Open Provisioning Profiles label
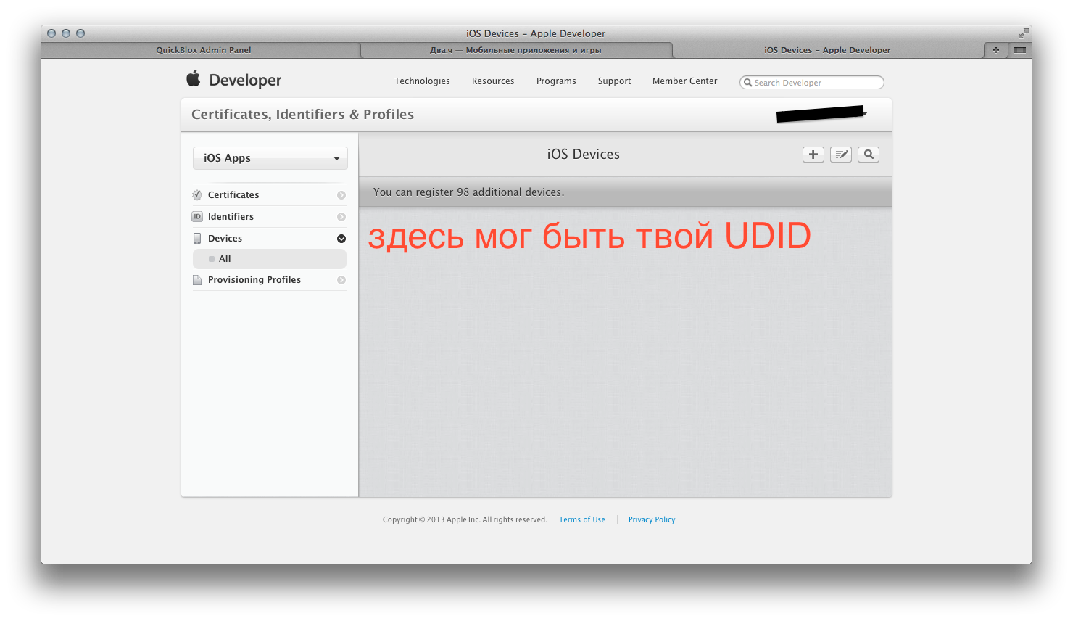 coord(254,280)
